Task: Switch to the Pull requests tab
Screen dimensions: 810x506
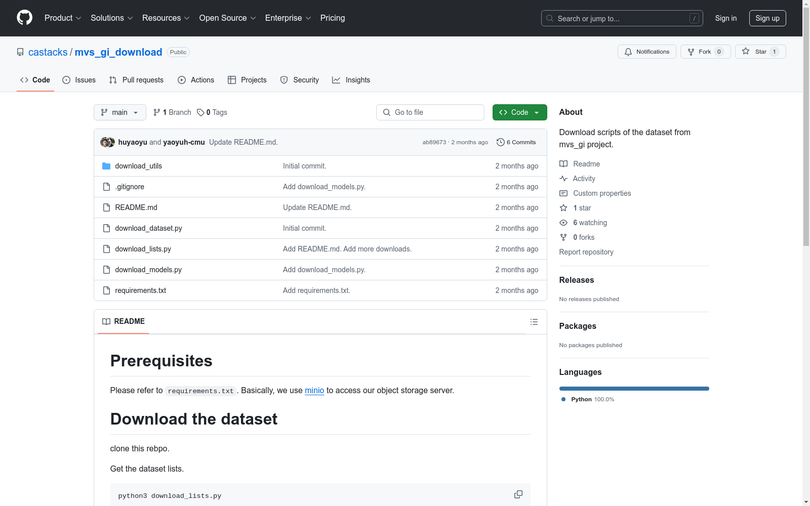Action: 136,80
